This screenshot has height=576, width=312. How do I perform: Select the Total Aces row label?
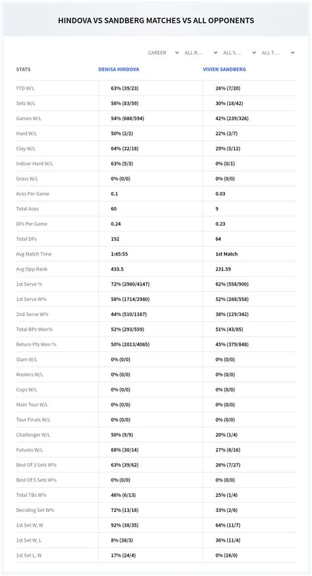coord(28,209)
